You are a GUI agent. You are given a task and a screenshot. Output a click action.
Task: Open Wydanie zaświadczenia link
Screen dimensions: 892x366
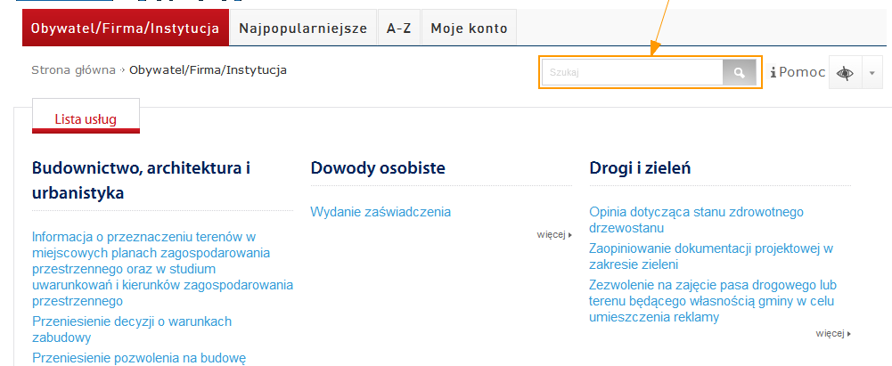pyautogui.click(x=381, y=212)
